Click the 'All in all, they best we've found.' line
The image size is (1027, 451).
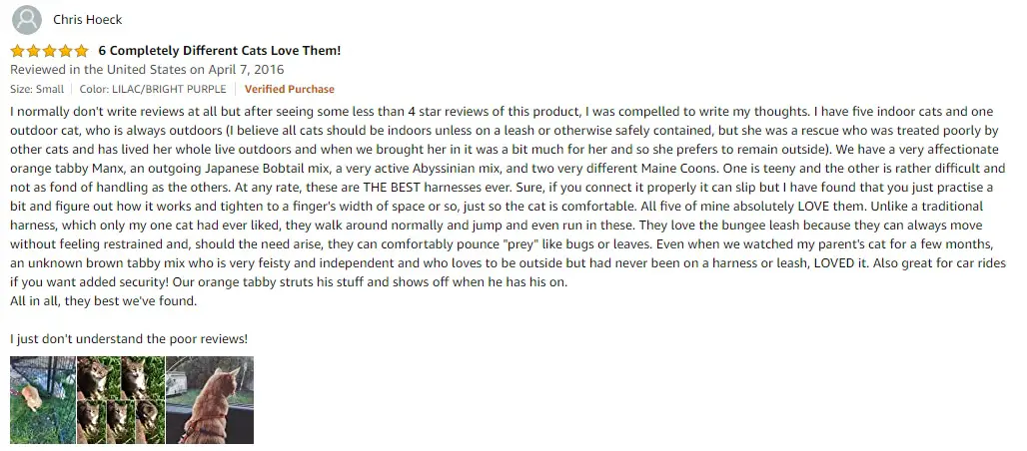[104, 301]
